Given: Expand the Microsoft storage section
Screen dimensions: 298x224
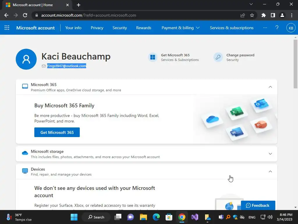Looking at the screenshot, I should [270, 154].
